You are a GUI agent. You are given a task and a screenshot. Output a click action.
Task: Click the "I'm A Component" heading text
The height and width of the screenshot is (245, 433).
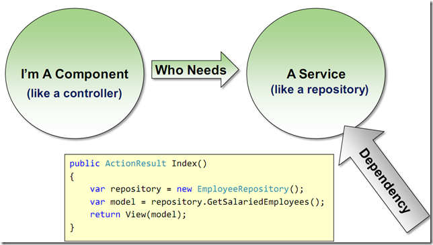pyautogui.click(x=75, y=74)
